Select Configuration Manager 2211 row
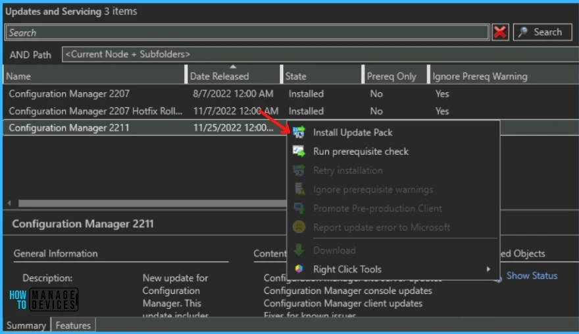Viewport: 579px width, 334px height. point(144,128)
